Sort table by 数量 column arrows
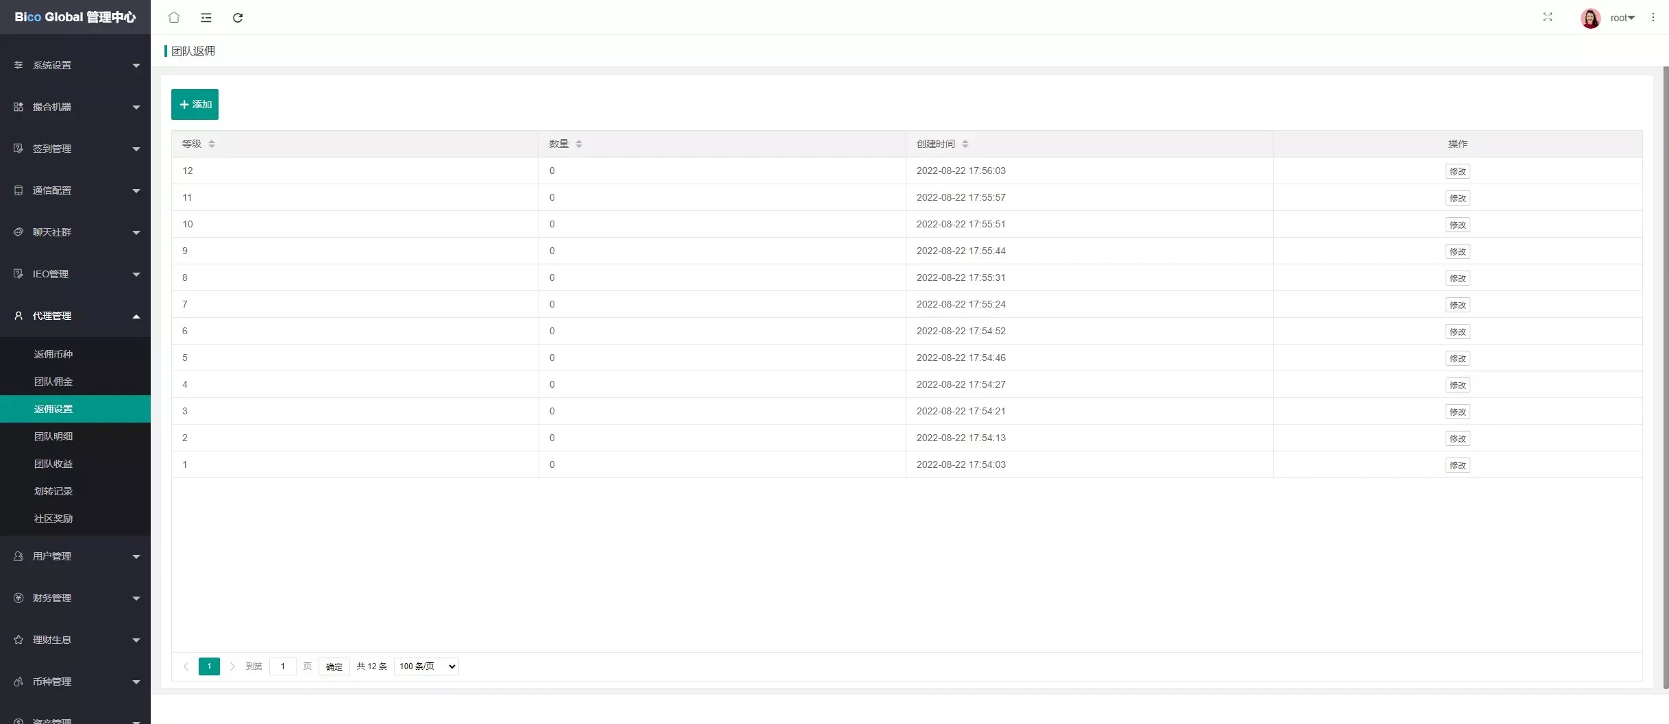 click(x=579, y=144)
